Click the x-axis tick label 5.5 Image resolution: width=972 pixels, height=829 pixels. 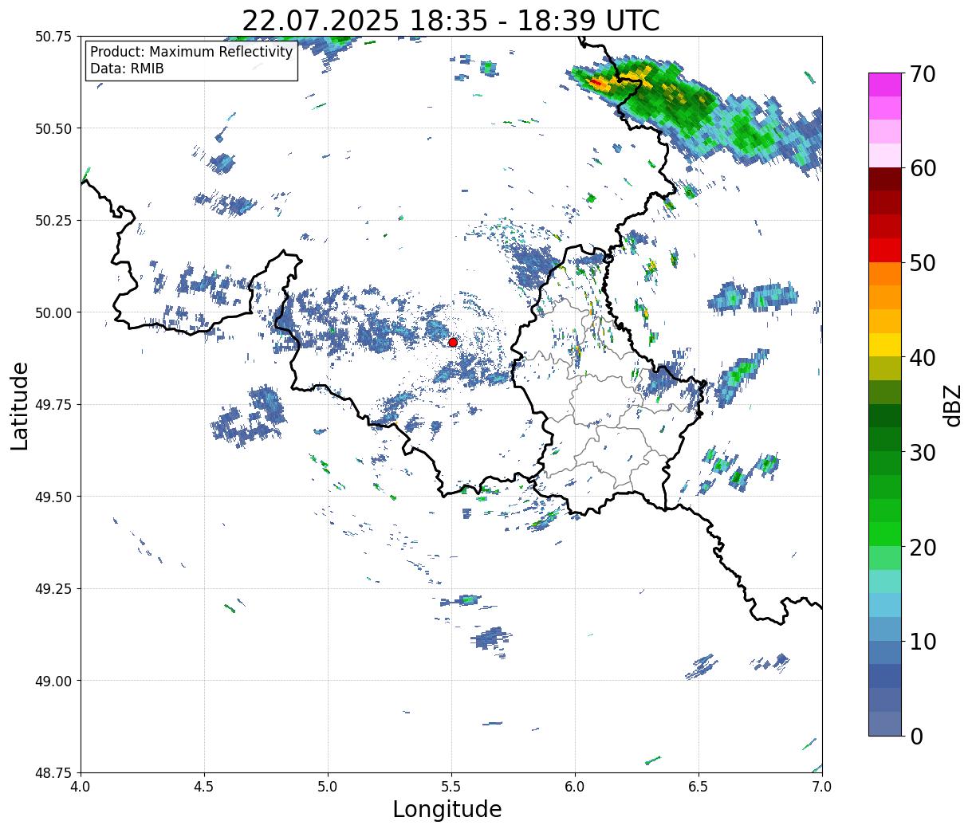(x=451, y=786)
